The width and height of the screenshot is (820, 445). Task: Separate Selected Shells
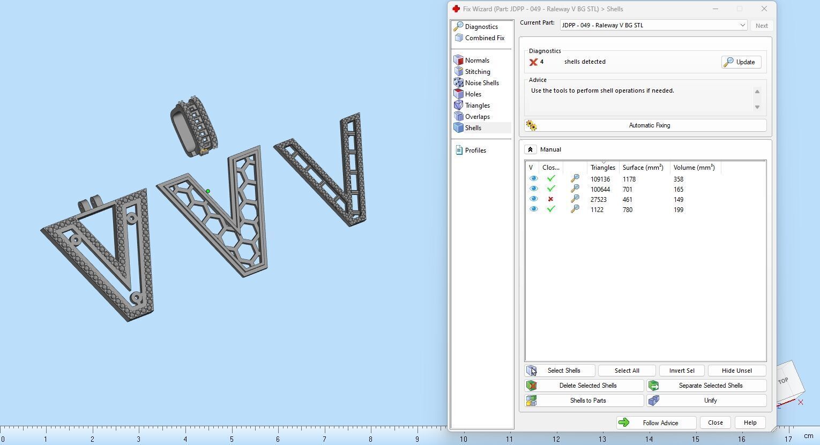click(x=706, y=386)
